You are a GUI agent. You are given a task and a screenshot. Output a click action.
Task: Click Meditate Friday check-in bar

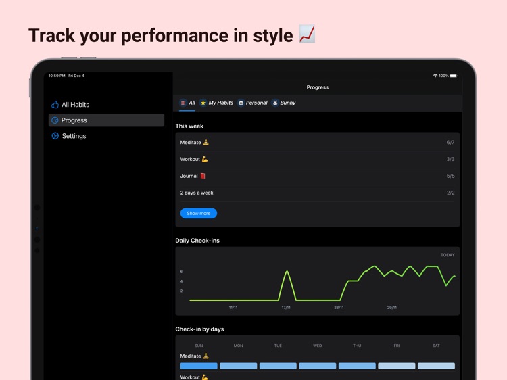[397, 366]
